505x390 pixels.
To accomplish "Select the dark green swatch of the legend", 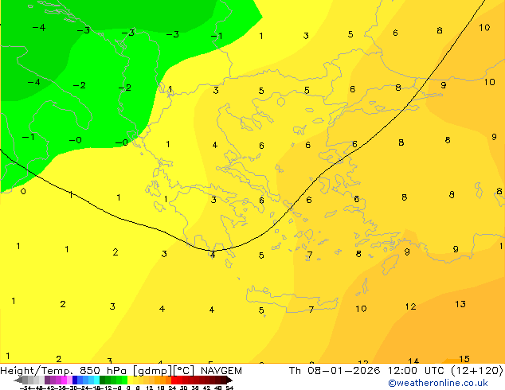I will (103, 380).
